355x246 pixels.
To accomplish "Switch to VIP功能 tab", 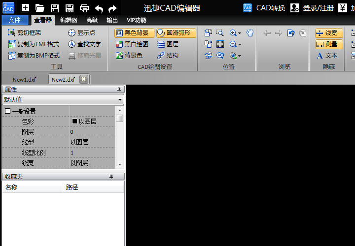I will (137, 20).
